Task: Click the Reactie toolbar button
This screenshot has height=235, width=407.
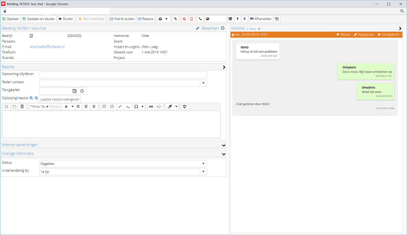Action: (146, 19)
